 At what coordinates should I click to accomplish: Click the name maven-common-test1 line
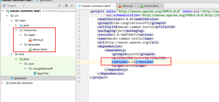tap(125, 38)
